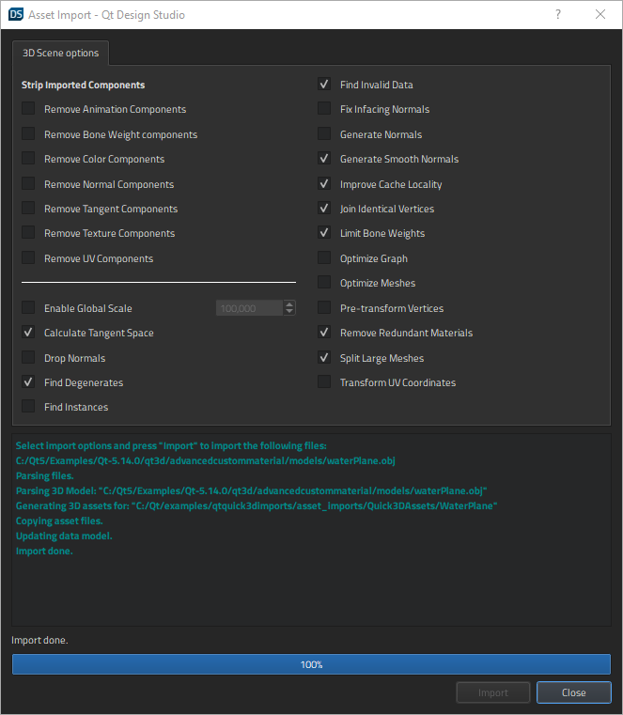Disable Find Degenerates option
This screenshot has height=715, width=623.
(x=28, y=382)
